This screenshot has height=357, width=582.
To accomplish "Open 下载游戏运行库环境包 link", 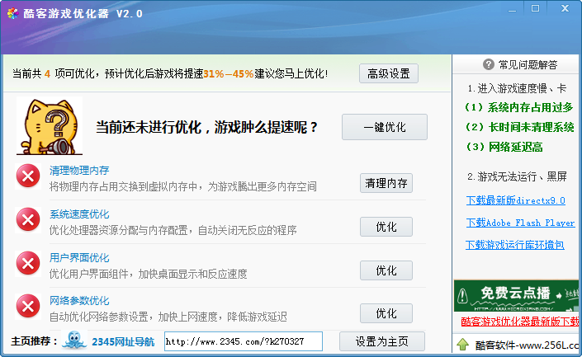I will pos(515,245).
